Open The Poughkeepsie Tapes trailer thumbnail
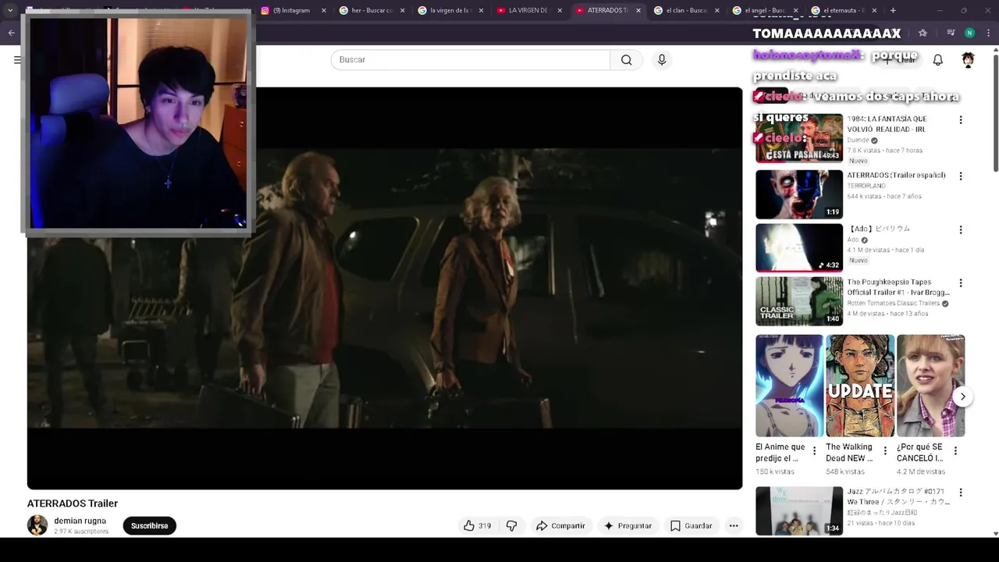The width and height of the screenshot is (999, 562). coord(798,301)
